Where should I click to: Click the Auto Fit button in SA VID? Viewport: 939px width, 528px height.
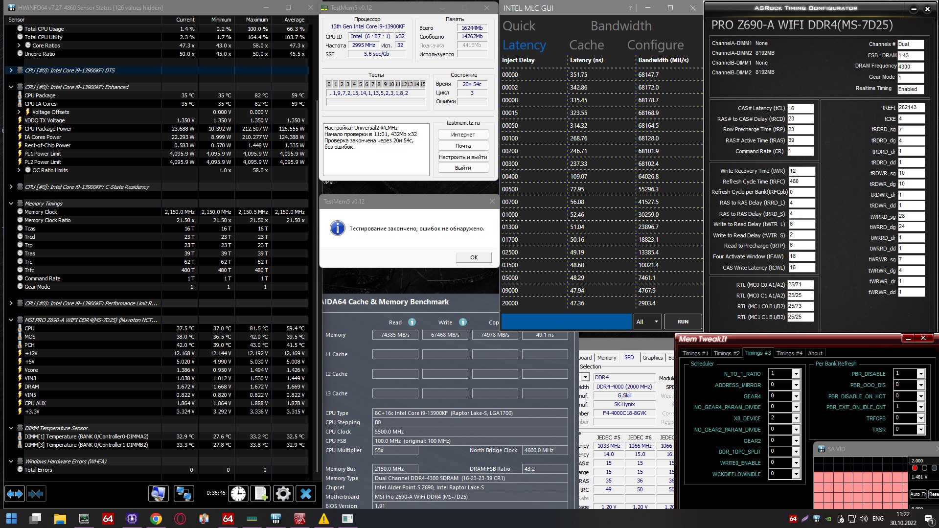pos(918,494)
